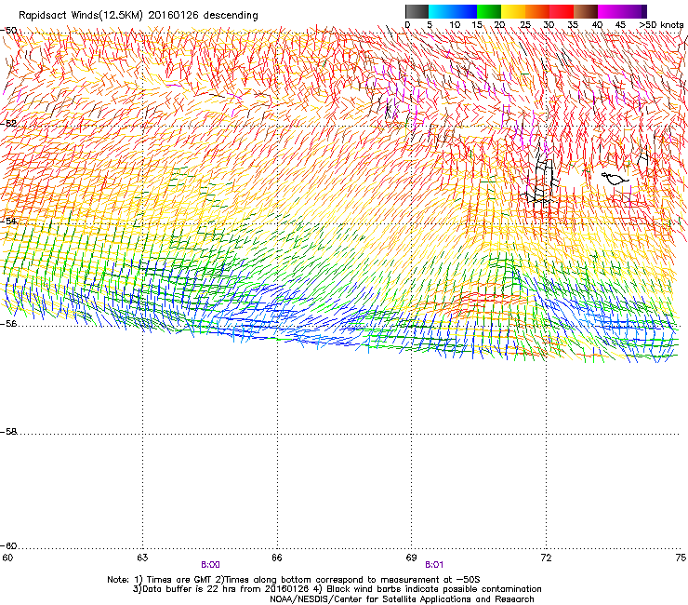The image size is (688, 605).
Task: Click the 'Rapidscat Winds(12.5KM)' title text
Action: 81,16
